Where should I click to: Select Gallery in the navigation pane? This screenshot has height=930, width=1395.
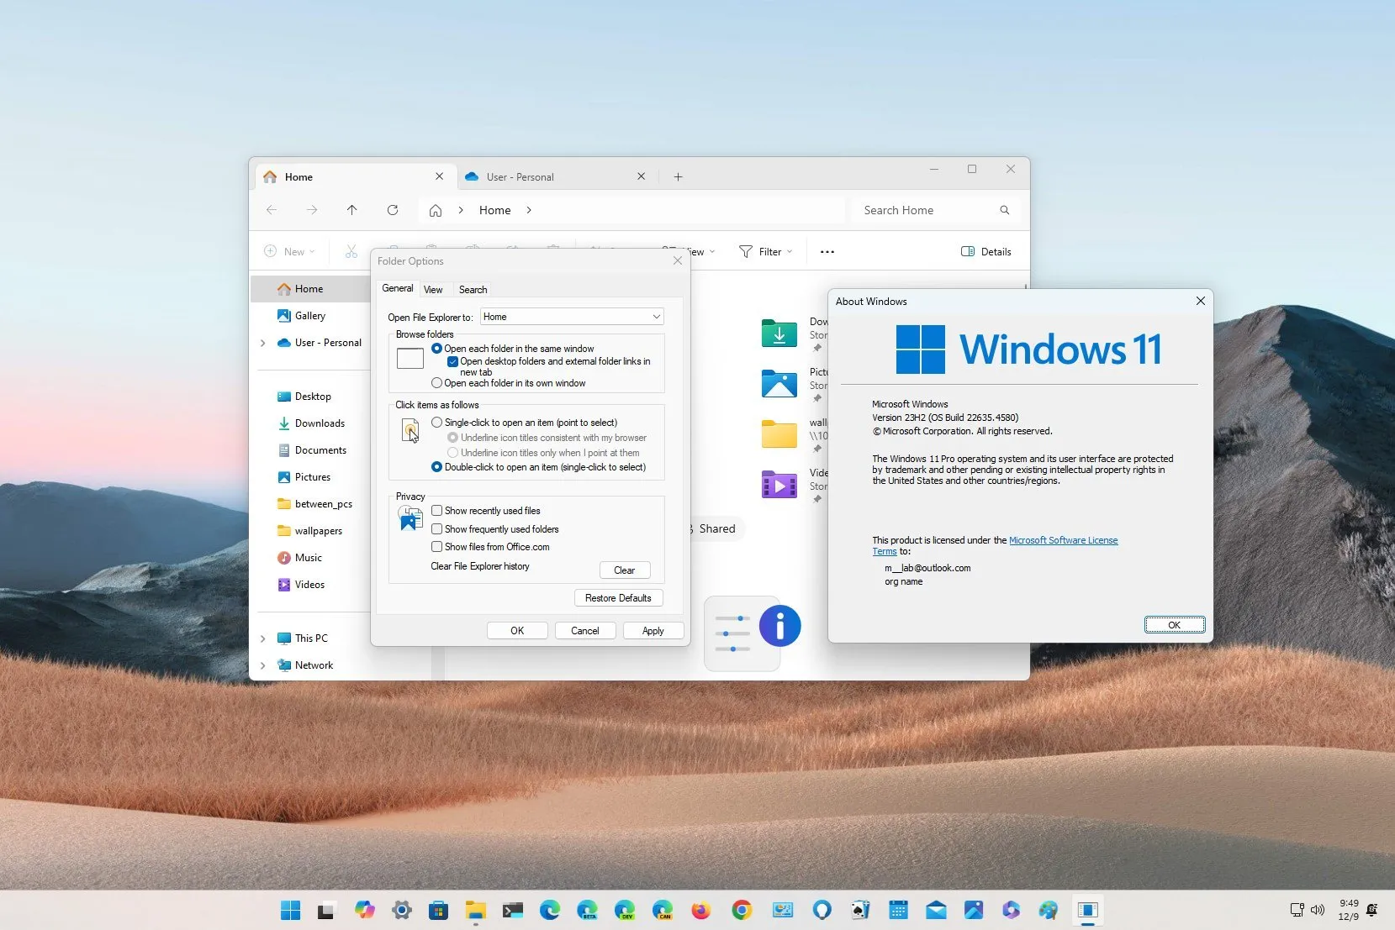click(309, 316)
